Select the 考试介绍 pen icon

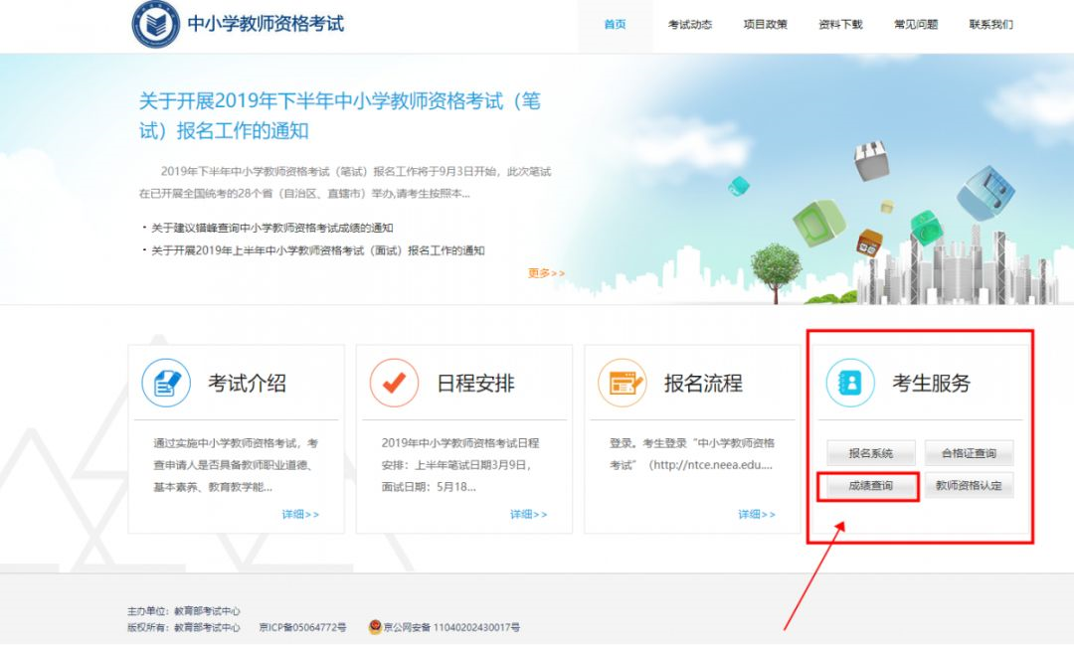click(x=165, y=383)
